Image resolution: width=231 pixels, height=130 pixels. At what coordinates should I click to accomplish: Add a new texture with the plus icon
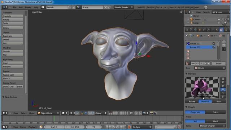205,64
